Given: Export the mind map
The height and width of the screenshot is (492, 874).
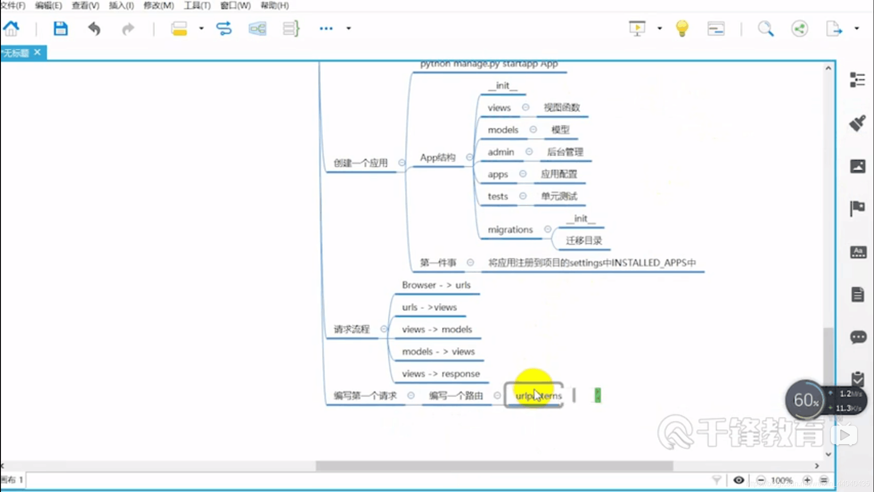Looking at the screenshot, I should click(834, 29).
